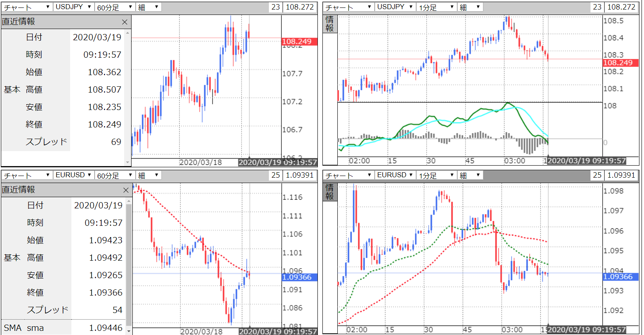This screenshot has height=335, width=644.
Task: Click the スプレッド value 54 in the EURUSD info panel
Action: click(117, 310)
